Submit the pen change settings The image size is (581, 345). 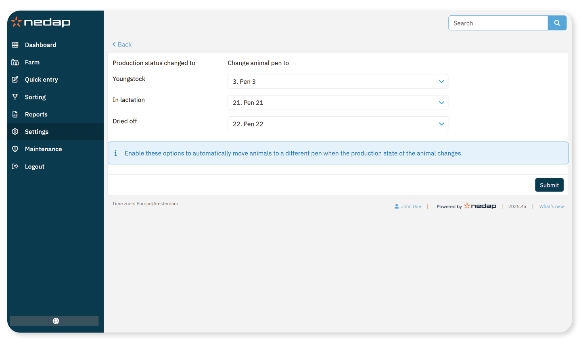(549, 185)
